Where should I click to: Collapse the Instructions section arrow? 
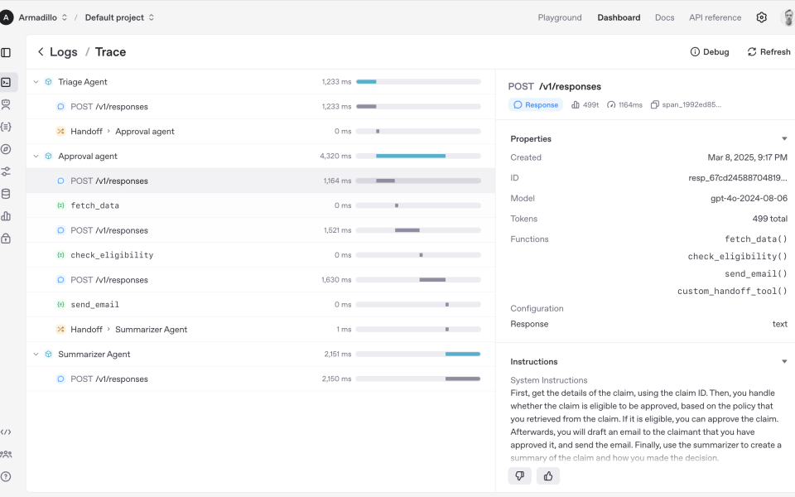(784, 362)
